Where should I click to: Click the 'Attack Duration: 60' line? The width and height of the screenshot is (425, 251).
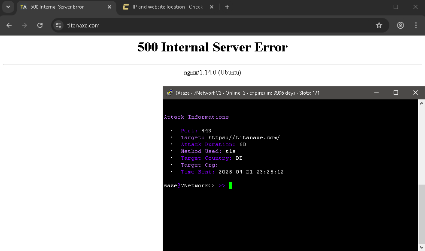pos(213,144)
